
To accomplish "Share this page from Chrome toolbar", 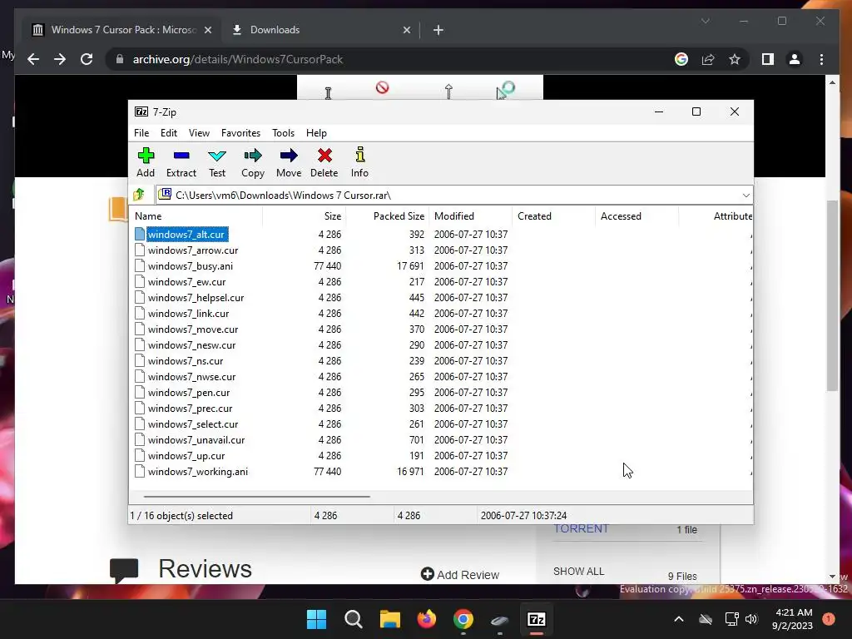I will (708, 59).
